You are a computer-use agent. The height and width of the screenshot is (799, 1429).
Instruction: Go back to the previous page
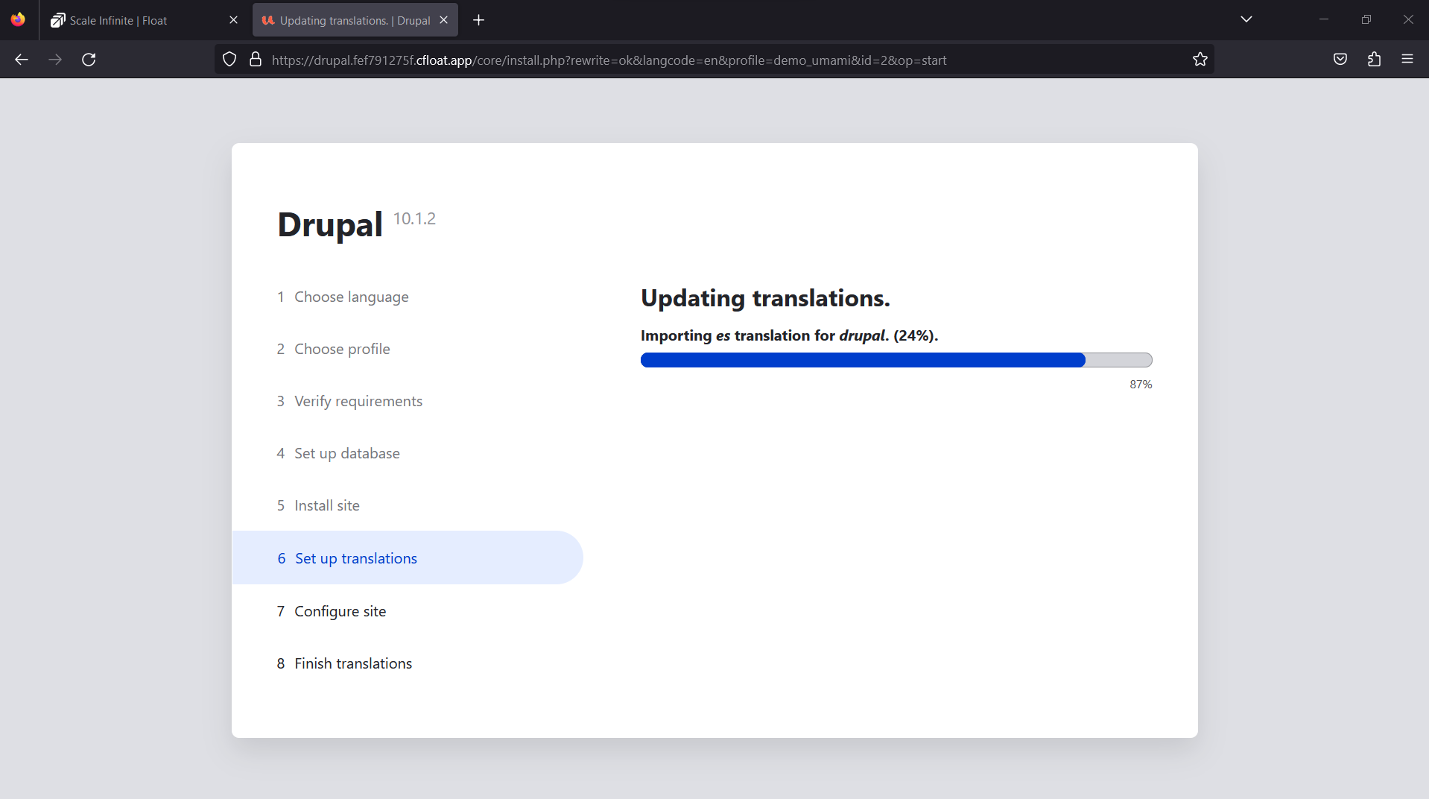22,60
